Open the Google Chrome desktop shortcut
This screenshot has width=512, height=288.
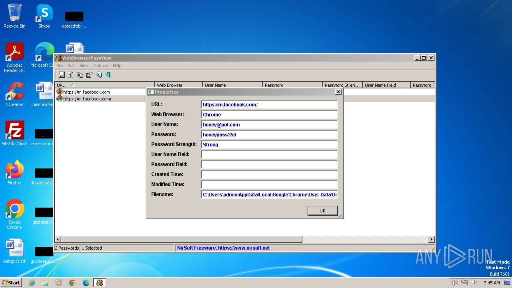point(14,214)
